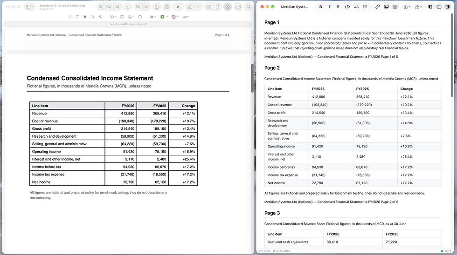Add a note with the Markup note icon
The height and width of the screenshot is (255, 457).
click(x=140, y=17)
